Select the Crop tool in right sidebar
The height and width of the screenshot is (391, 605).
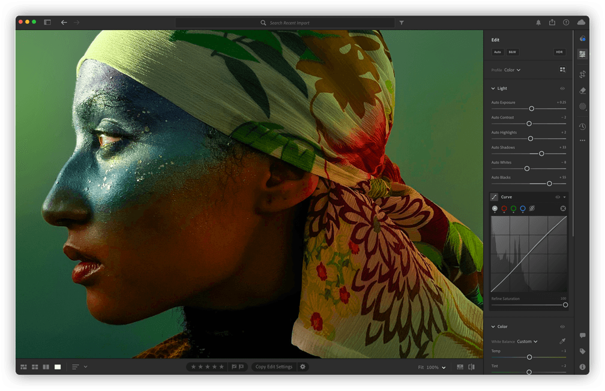[x=582, y=74]
